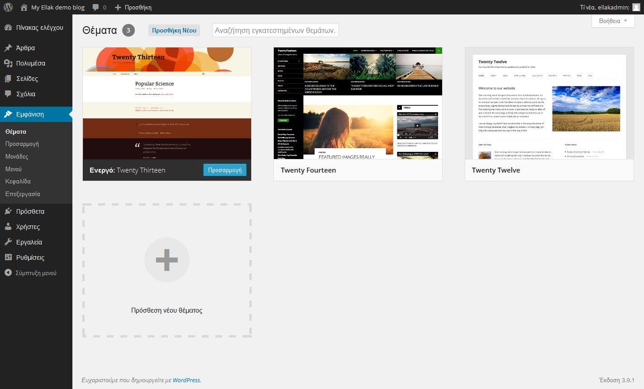Open Μονάδες submenu item
The width and height of the screenshot is (644, 389).
point(17,157)
